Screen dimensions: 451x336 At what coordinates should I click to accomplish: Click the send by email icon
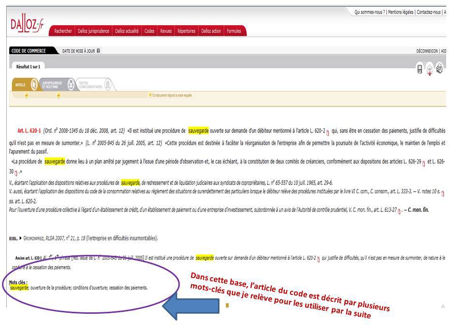430,70
